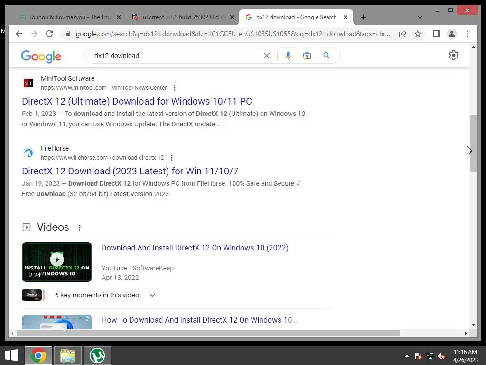Expand 6 key moments in this video

152,295
